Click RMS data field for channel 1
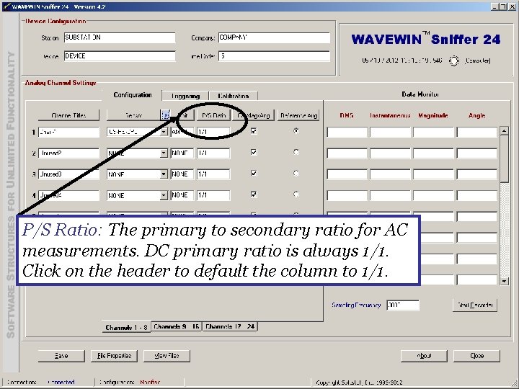The width and height of the screenshot is (519, 389). (347, 132)
